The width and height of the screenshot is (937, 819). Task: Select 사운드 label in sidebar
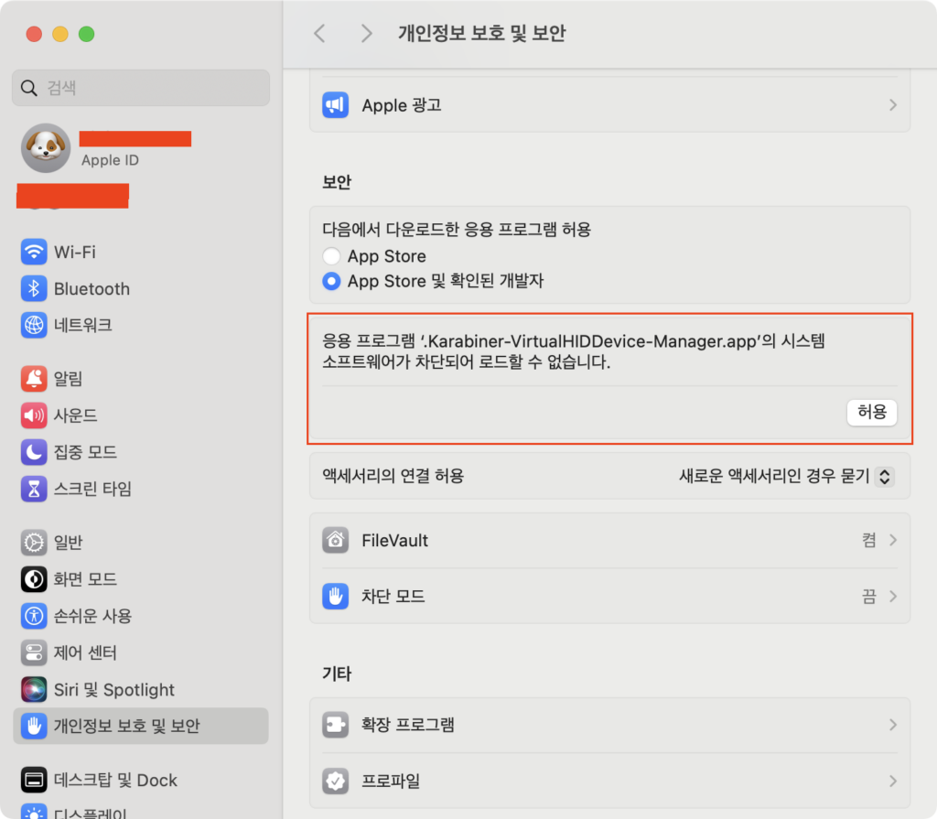[75, 415]
